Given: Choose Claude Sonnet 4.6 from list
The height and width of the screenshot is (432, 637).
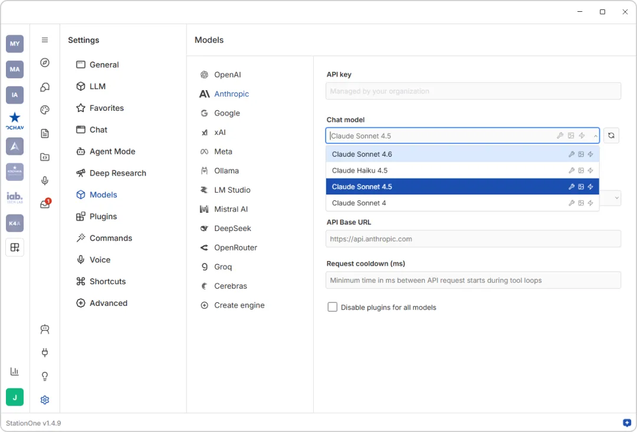Looking at the screenshot, I should pos(462,154).
